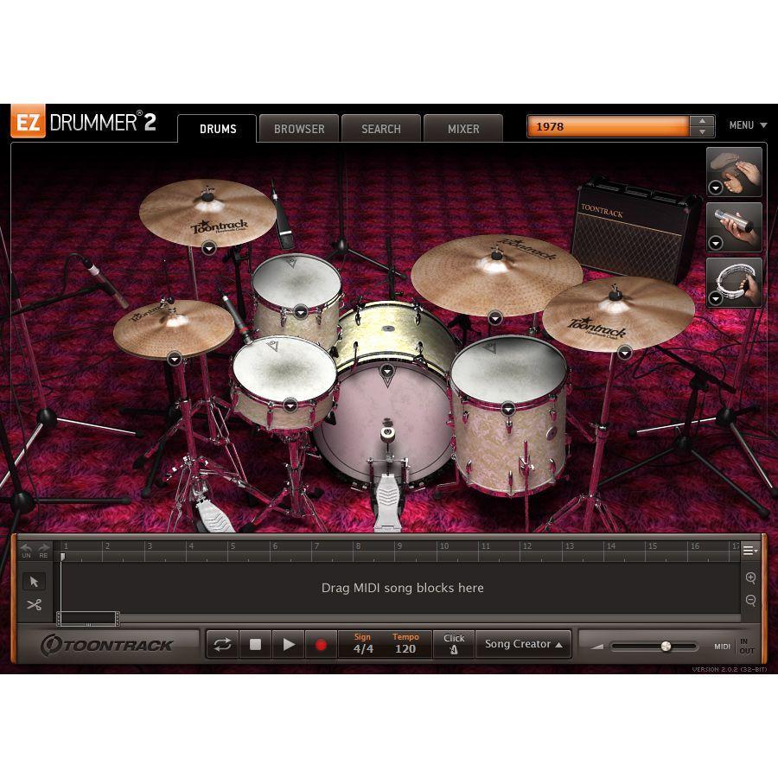Screen dimensions: 778x778
Task: Hit the floor tom head
Action: 508,370
